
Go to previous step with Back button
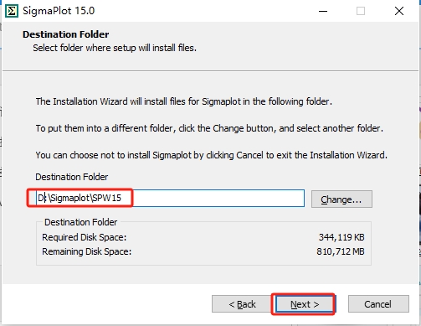pos(242,304)
